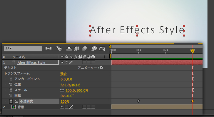The width and height of the screenshot is (214, 117).
Task: Open the アニメーター flyout menu arrow
Action: point(101,68)
